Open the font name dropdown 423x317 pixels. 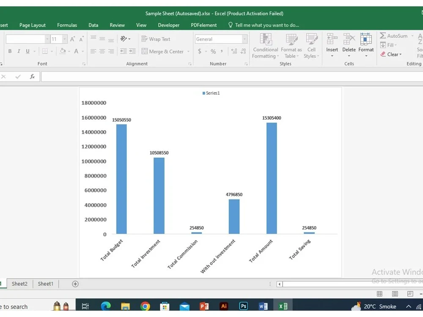47,39
